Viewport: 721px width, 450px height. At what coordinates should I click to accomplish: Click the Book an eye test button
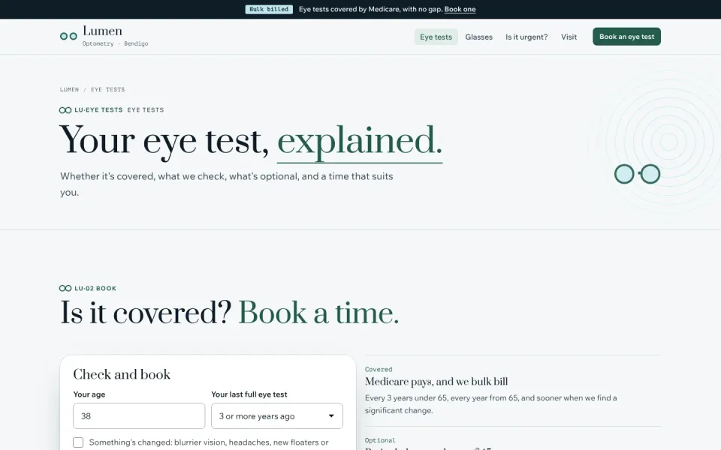(x=626, y=37)
